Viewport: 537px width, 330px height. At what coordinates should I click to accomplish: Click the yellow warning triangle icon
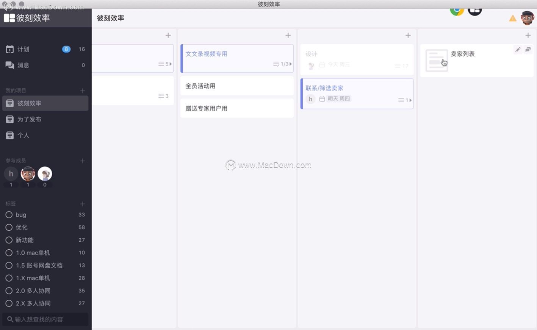pos(513,18)
